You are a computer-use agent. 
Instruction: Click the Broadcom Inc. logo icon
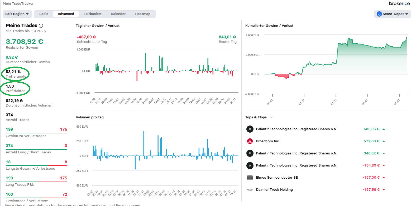(x=250, y=141)
